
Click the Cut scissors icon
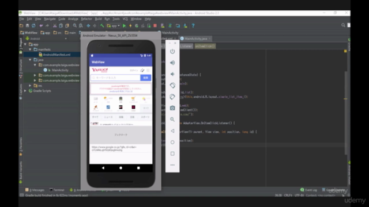click(x=55, y=25)
